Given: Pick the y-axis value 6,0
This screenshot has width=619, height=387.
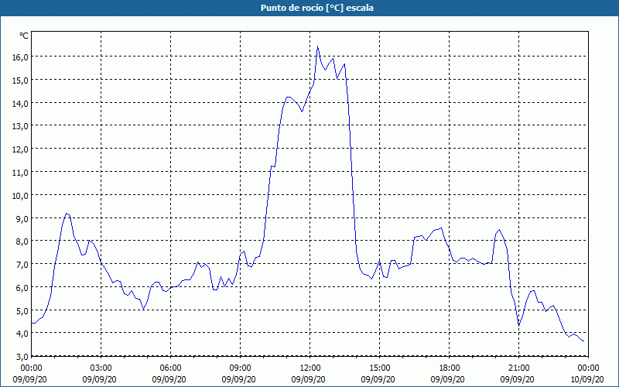Looking at the screenshot, I should [x=22, y=287].
